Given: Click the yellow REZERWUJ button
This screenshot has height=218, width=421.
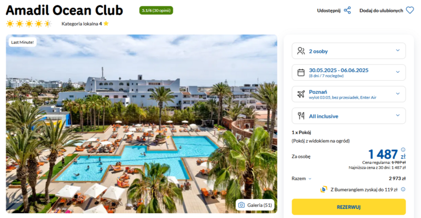Looking at the screenshot, I should click(x=349, y=207).
